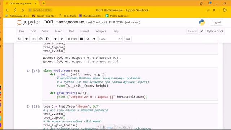Reload the page with the browser refresh icon
Viewport: 231px width, 130px height.
(23, 10)
